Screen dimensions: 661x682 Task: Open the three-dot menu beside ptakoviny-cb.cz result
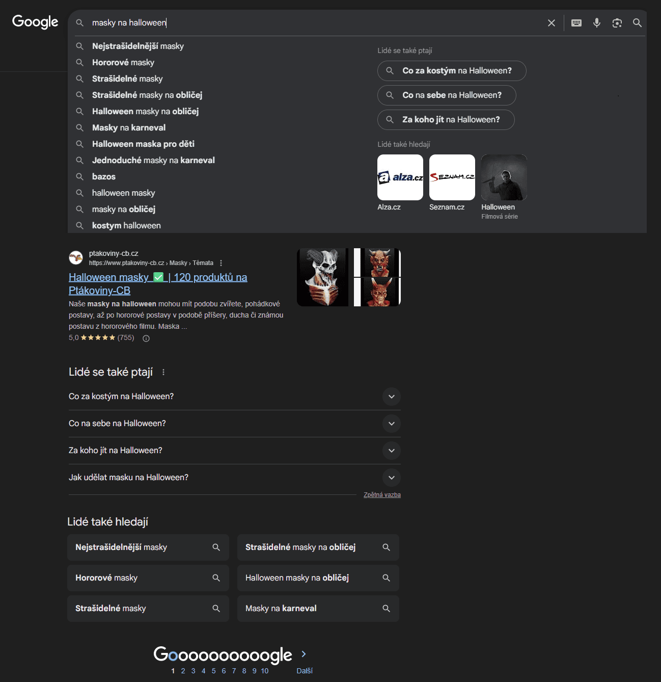(x=221, y=263)
